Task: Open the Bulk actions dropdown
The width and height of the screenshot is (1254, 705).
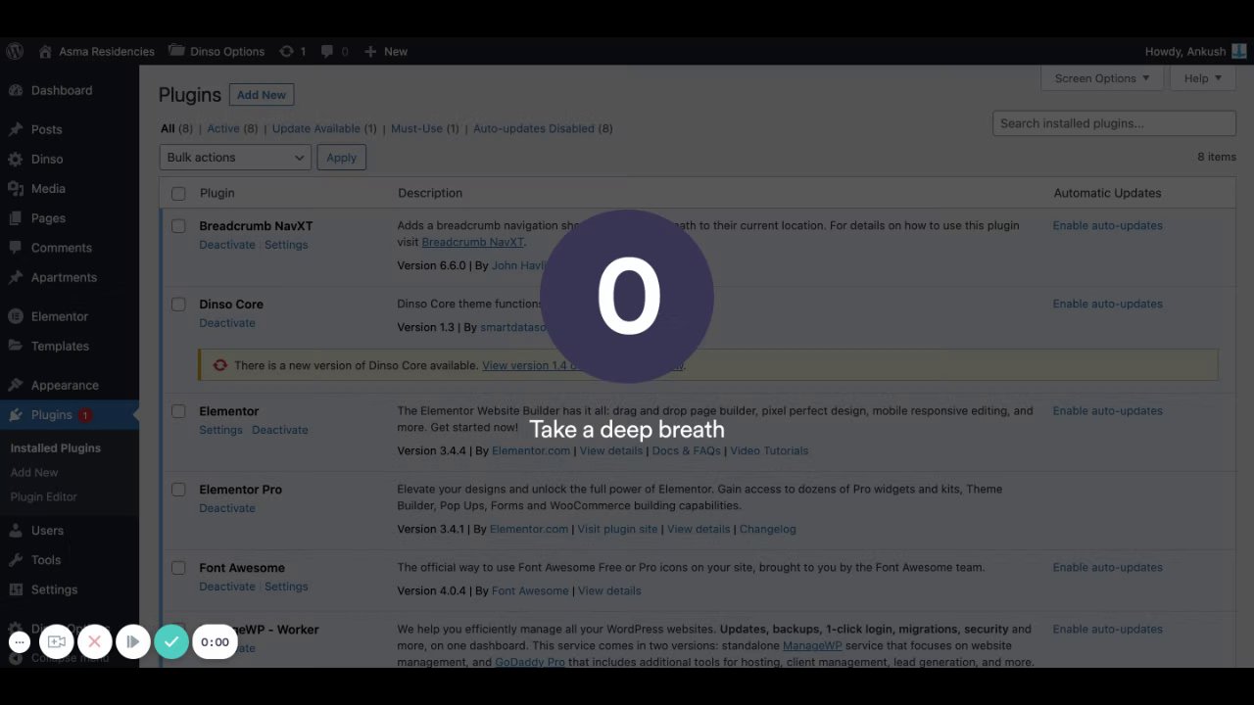Action: click(235, 158)
